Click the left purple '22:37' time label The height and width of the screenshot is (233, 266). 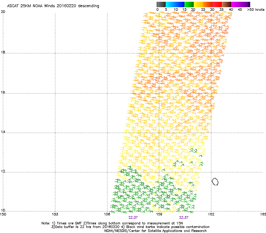pyautogui.click(x=133, y=218)
